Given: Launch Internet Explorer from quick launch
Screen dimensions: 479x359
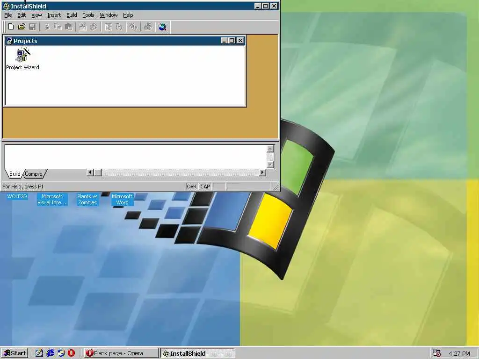Looking at the screenshot, I should [x=50, y=353].
